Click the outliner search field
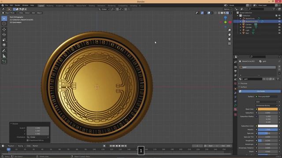 (256, 9)
